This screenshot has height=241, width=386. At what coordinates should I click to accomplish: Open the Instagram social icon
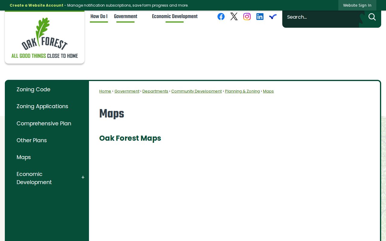pyautogui.click(x=247, y=17)
